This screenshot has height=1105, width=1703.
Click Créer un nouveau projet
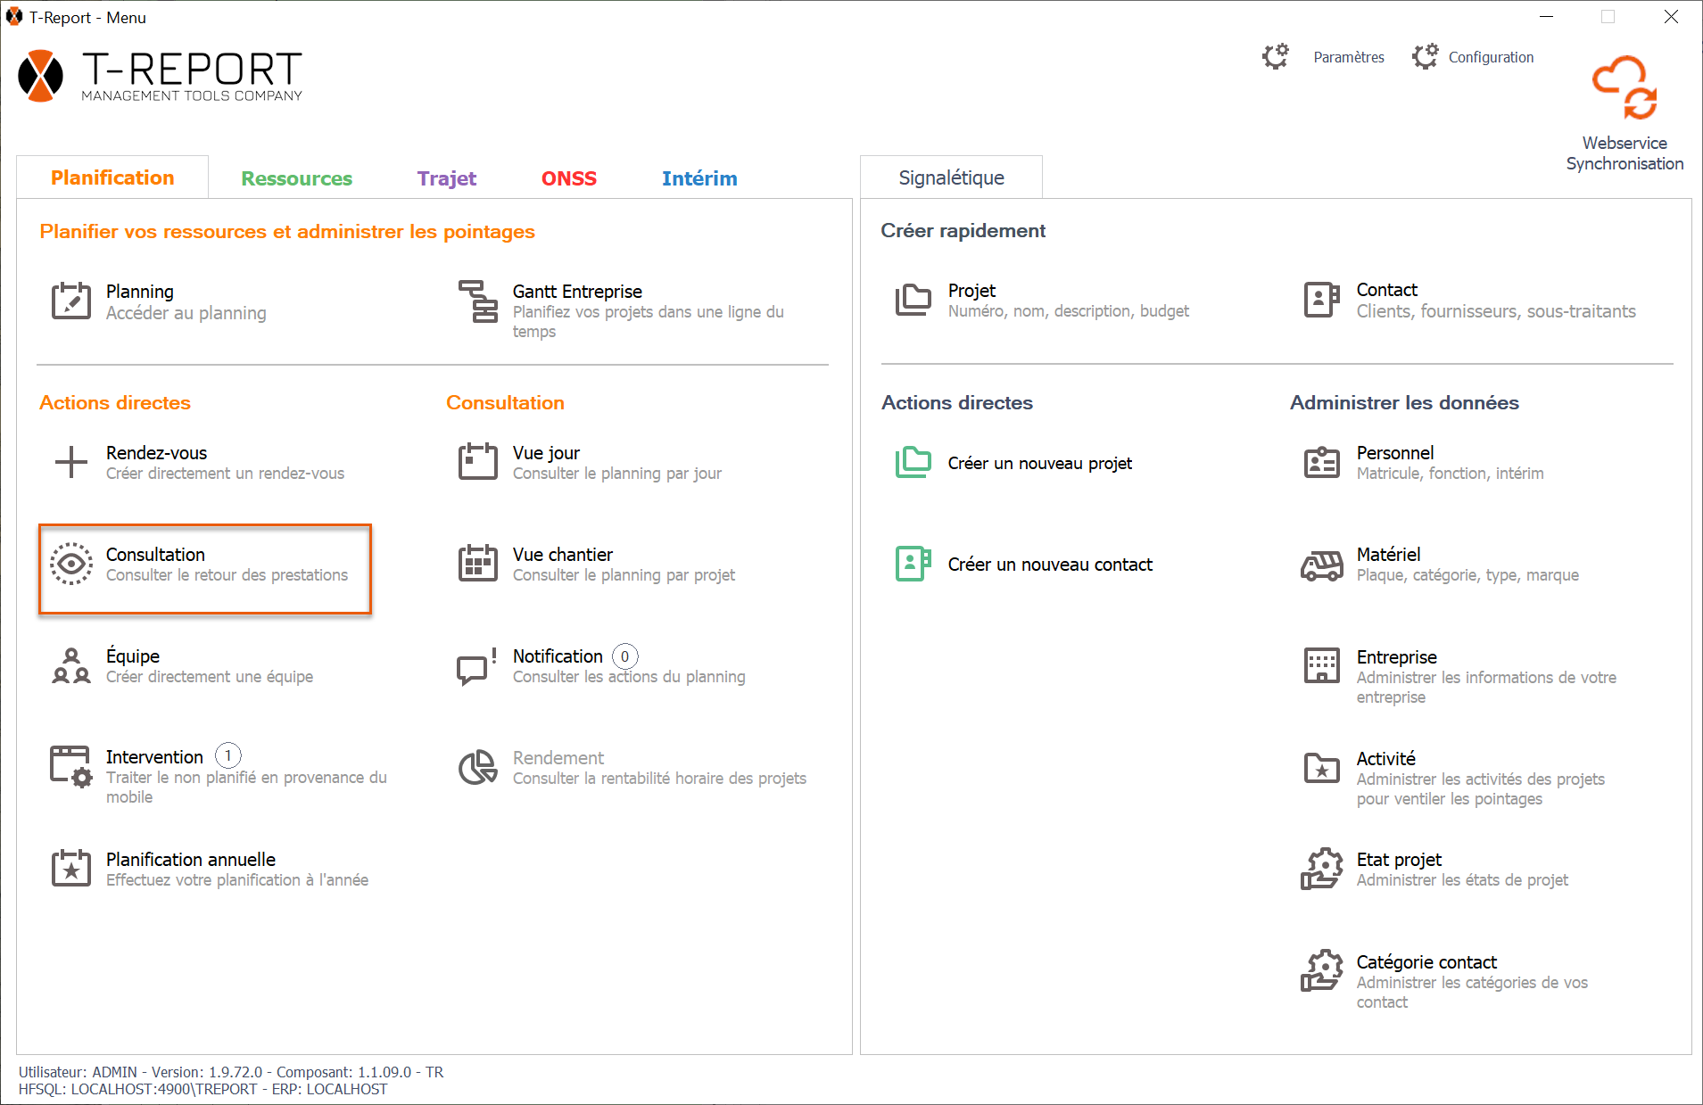click(x=1039, y=463)
